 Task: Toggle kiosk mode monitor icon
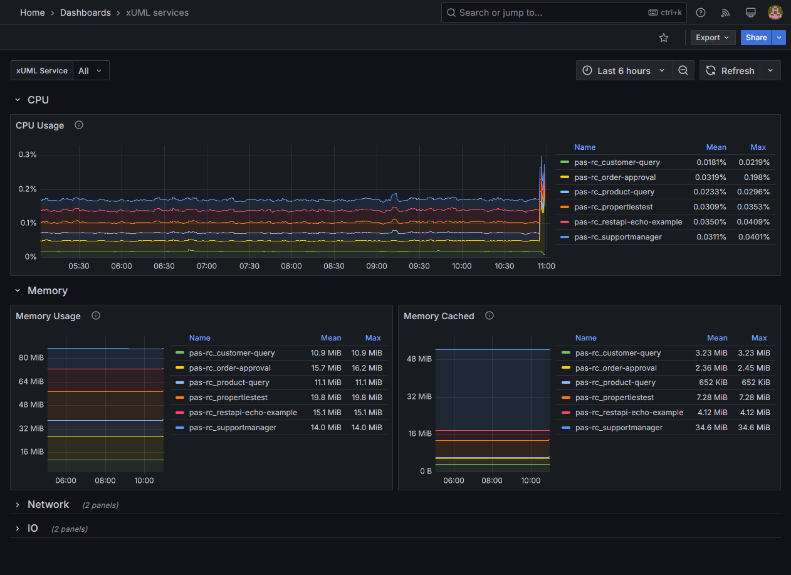(x=750, y=13)
